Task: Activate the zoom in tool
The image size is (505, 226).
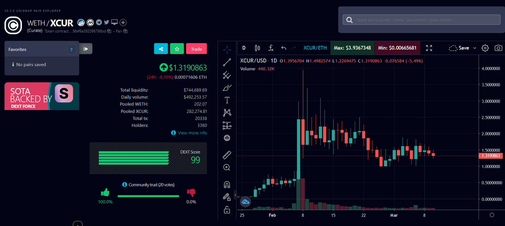Action: tap(227, 167)
